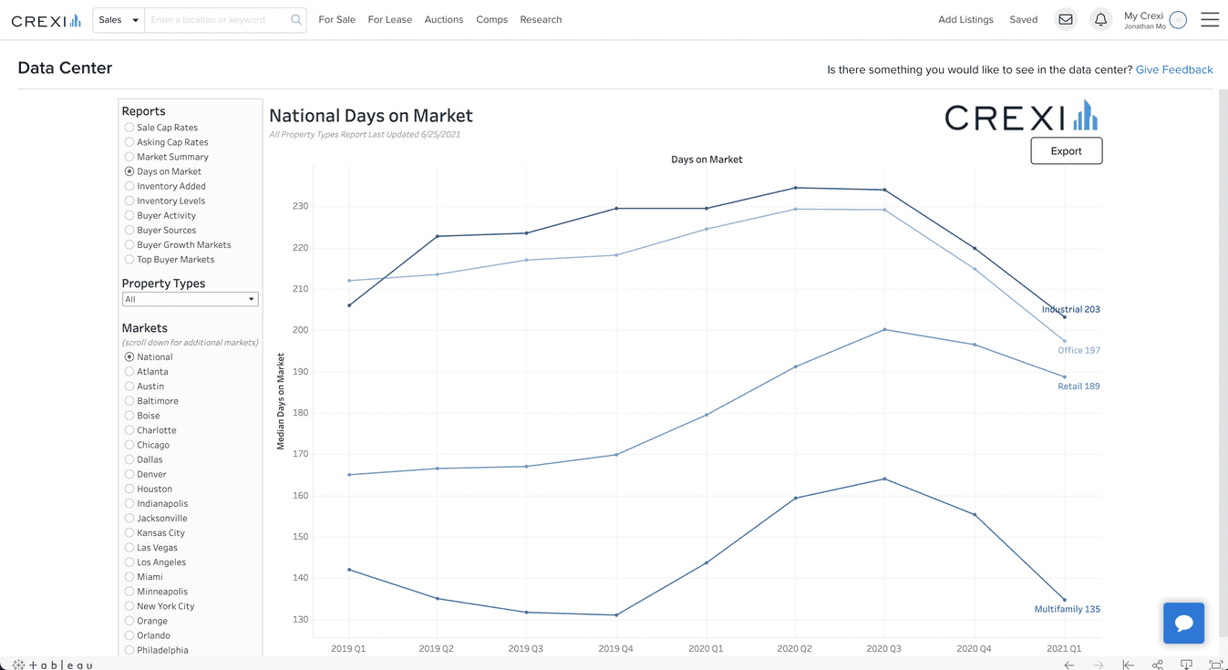Reset view with revert arrow in toolbar
The height and width of the screenshot is (670, 1228).
pyautogui.click(x=1128, y=665)
